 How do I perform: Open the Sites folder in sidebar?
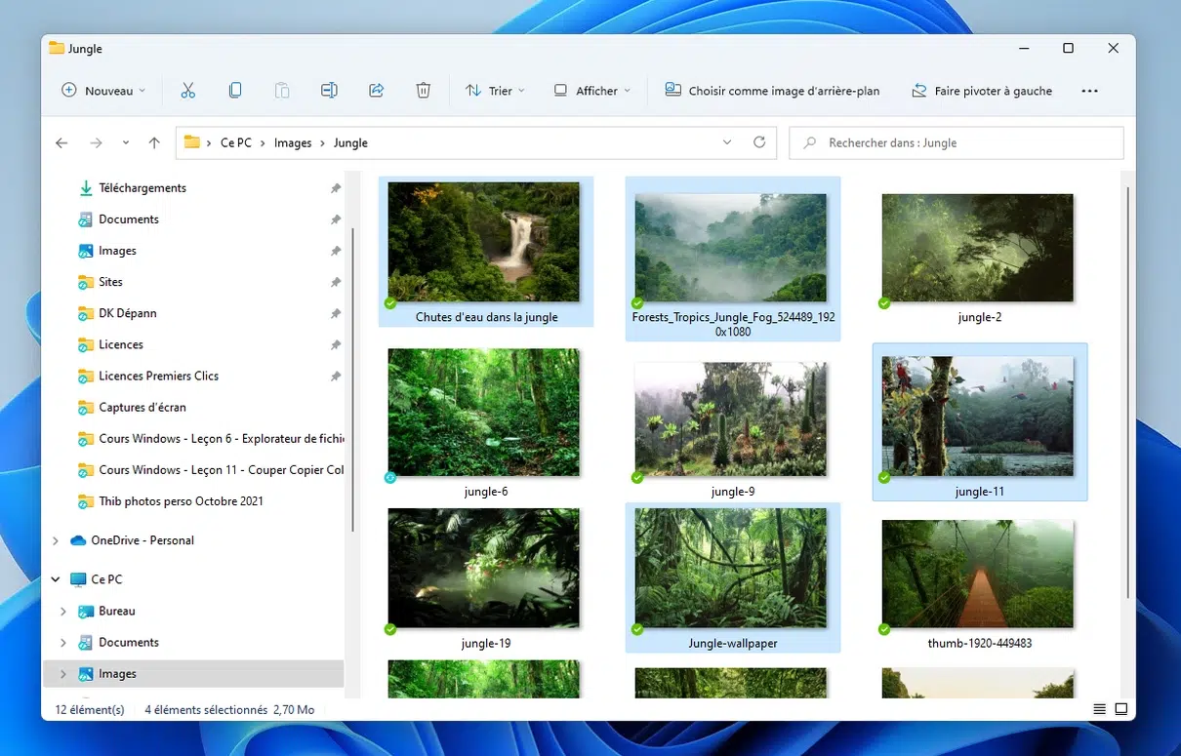point(110,282)
